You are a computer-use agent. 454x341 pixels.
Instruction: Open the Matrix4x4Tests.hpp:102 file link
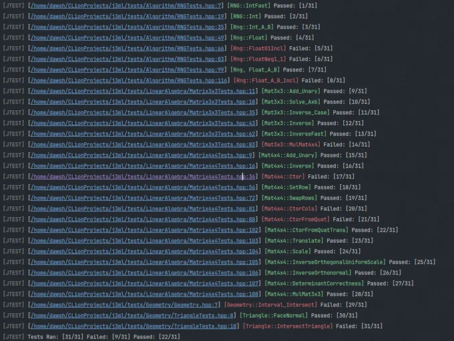tap(145, 230)
